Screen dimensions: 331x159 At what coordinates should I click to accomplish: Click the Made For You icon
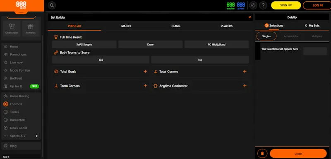(x=6, y=70)
